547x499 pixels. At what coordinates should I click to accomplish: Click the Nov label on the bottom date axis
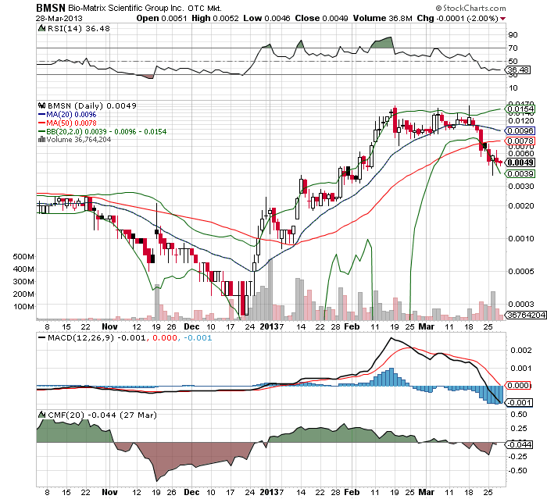[x=109, y=493]
